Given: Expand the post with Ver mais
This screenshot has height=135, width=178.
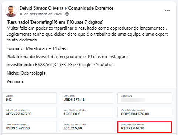Looking at the screenshot, I should [15, 81].
